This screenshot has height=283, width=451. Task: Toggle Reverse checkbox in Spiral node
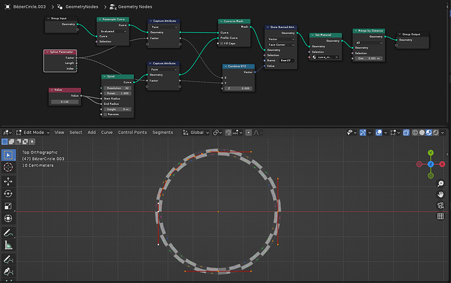pyautogui.click(x=105, y=114)
